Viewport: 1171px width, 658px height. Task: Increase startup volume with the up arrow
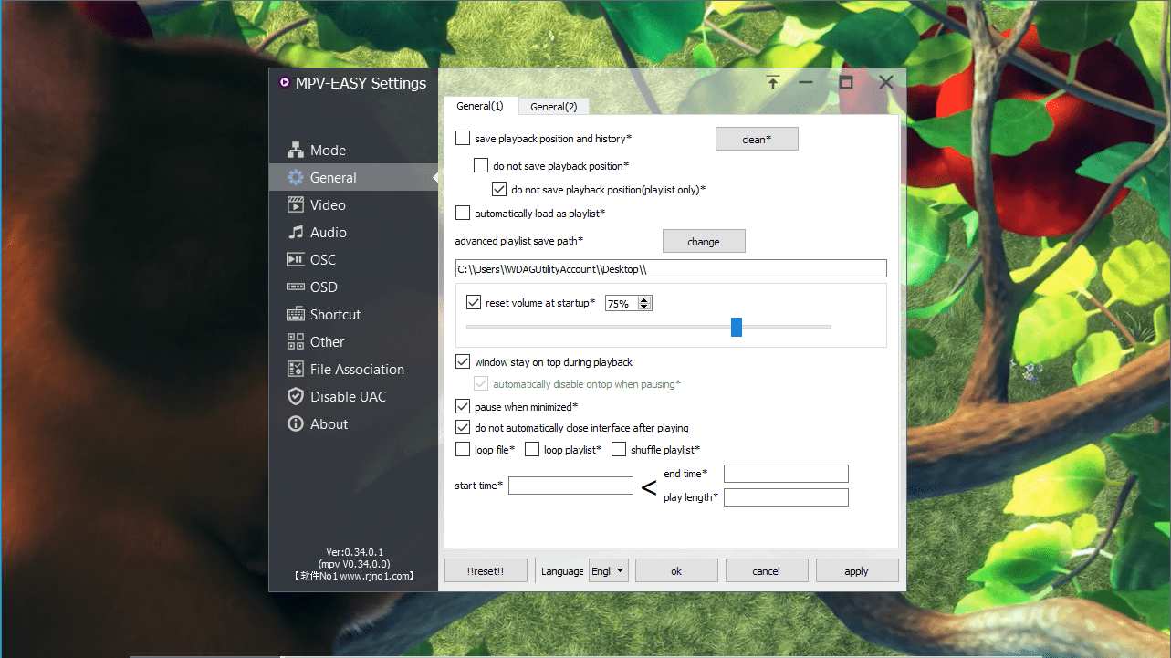[644, 299]
